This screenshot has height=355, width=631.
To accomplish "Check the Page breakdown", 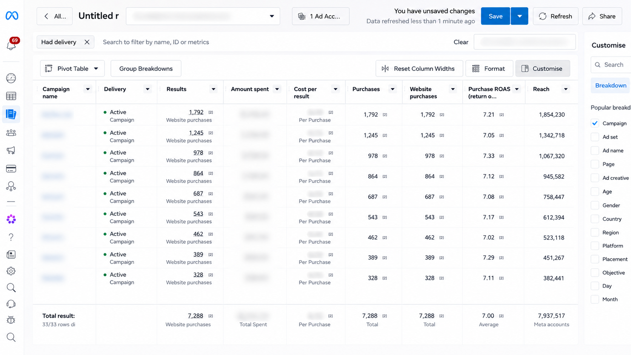I will 595,164.
